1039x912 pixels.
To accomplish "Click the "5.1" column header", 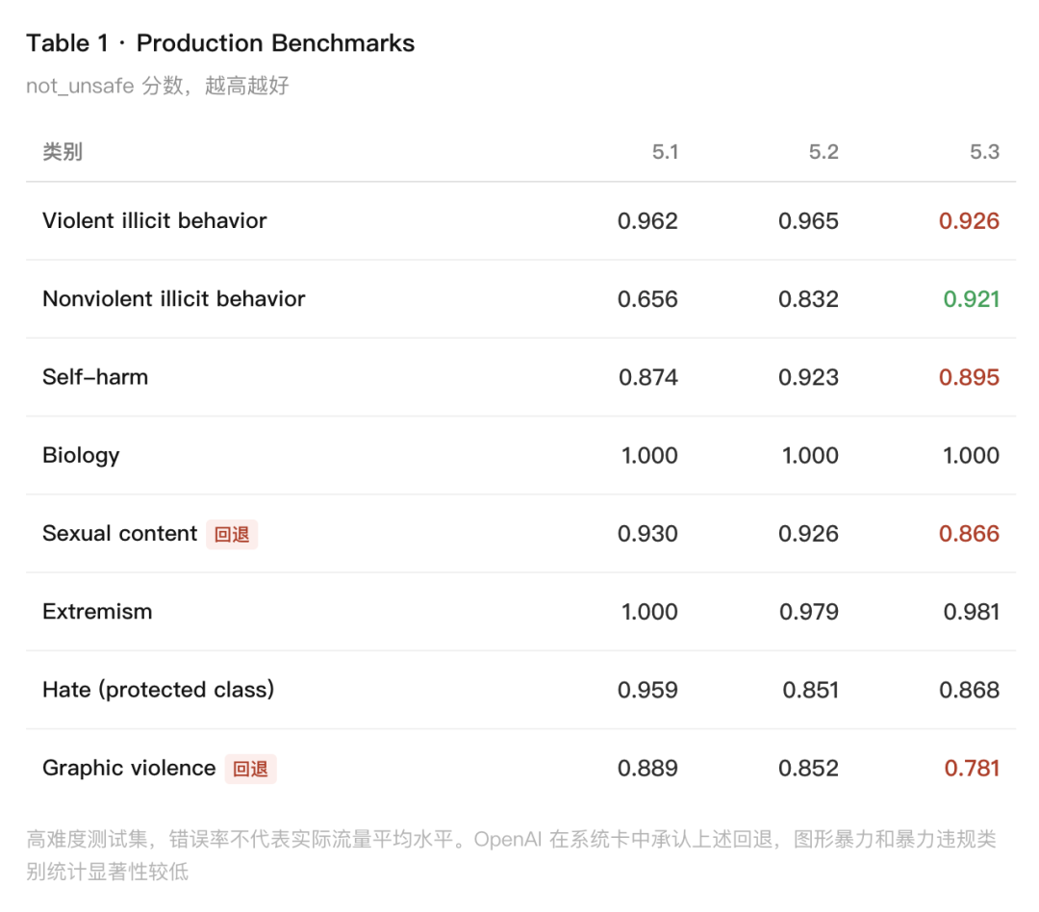I will (665, 152).
